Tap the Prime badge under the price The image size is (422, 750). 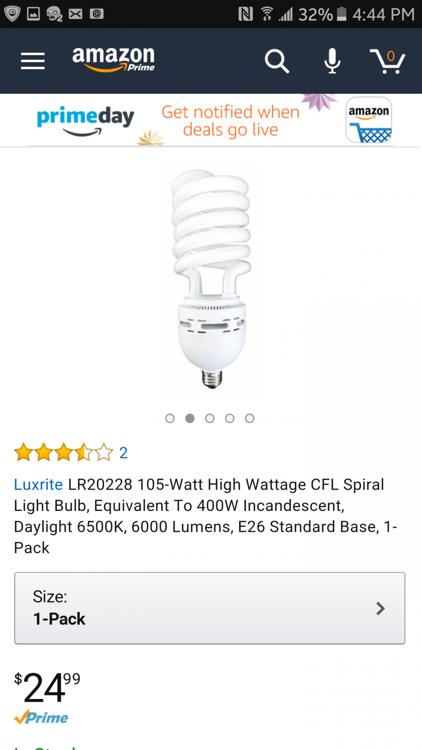coord(41,718)
